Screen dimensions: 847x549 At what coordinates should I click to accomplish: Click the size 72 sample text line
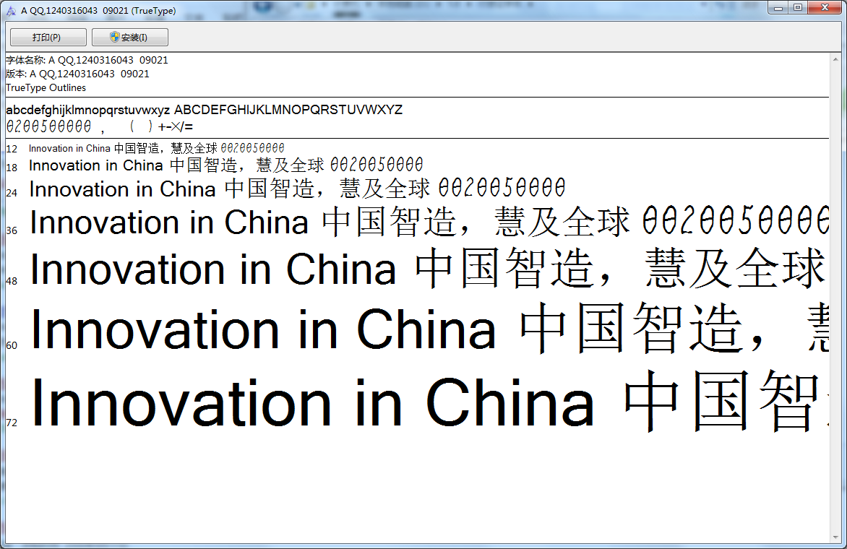point(430,402)
